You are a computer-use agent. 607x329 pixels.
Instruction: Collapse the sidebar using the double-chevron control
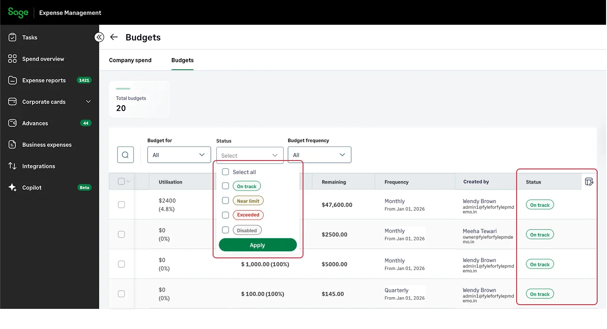(x=99, y=37)
